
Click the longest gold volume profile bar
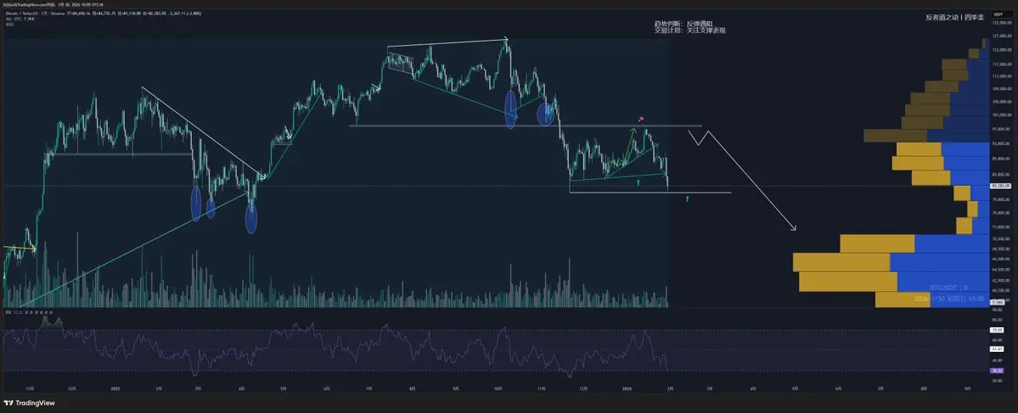pyautogui.click(x=841, y=263)
